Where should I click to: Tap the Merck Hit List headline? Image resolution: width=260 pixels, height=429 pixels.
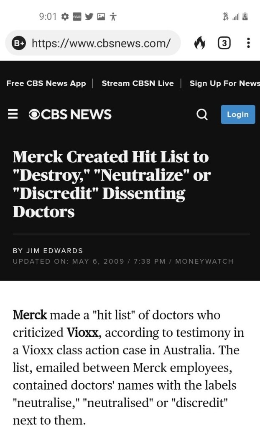[x=111, y=184]
